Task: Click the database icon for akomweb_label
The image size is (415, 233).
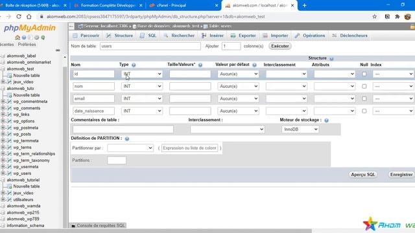Action: tap(3, 56)
